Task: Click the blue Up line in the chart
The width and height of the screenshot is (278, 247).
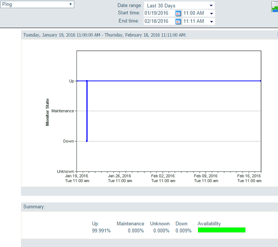Action: (174, 81)
